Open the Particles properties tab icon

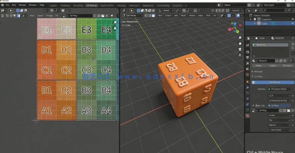248,93
